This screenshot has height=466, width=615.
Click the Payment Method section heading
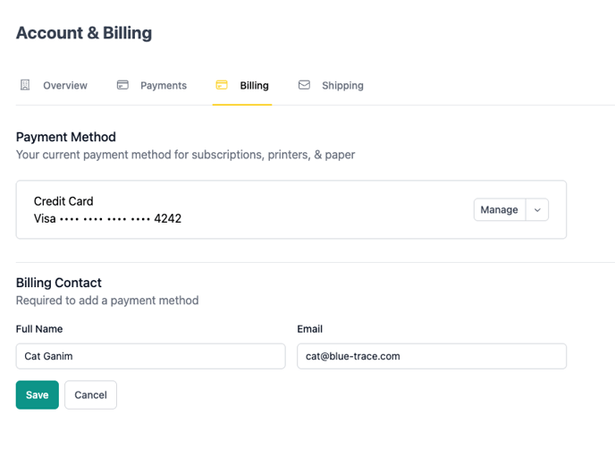click(66, 137)
